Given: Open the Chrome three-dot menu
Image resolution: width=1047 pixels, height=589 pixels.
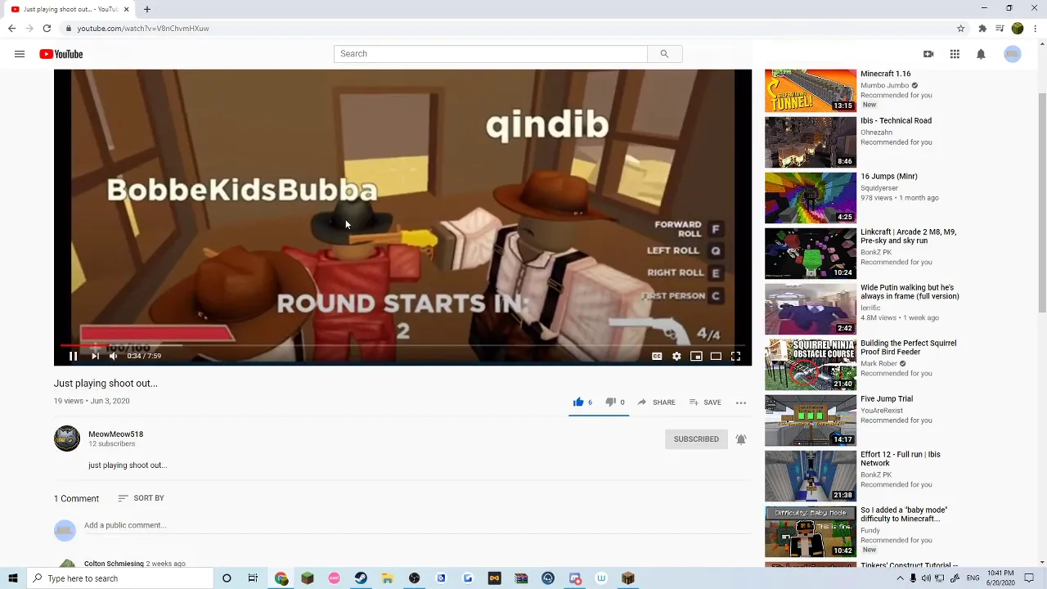Looking at the screenshot, I should [1036, 29].
